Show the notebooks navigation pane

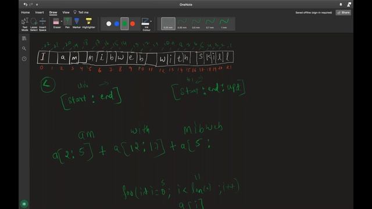tap(24, 38)
